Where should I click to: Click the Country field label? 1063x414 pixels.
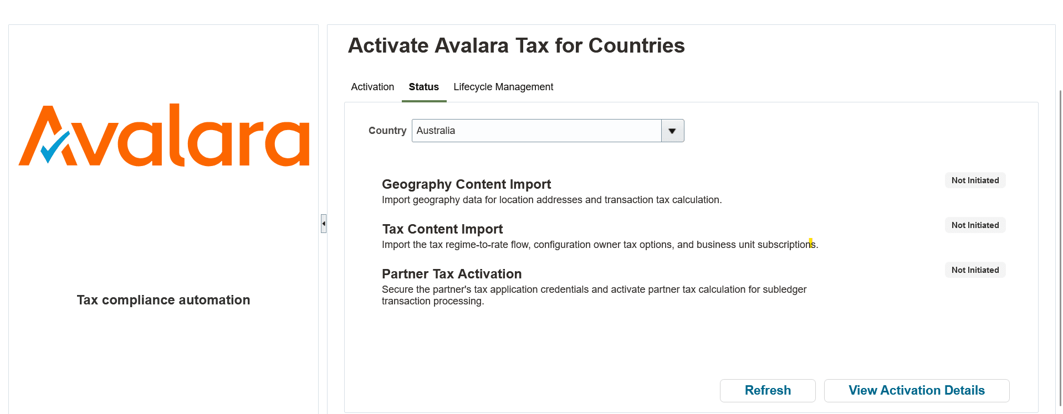(x=387, y=131)
